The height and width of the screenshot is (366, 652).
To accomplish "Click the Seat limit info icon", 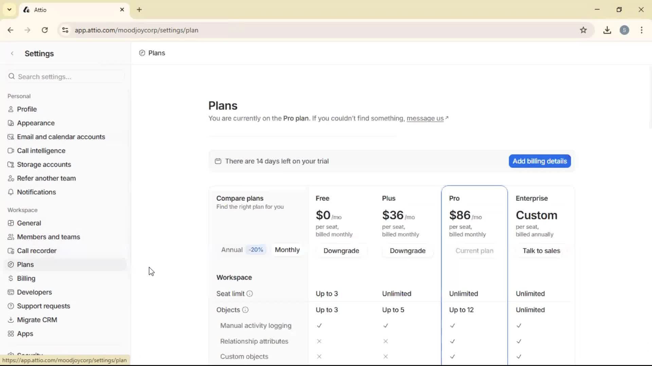I will click(x=250, y=294).
